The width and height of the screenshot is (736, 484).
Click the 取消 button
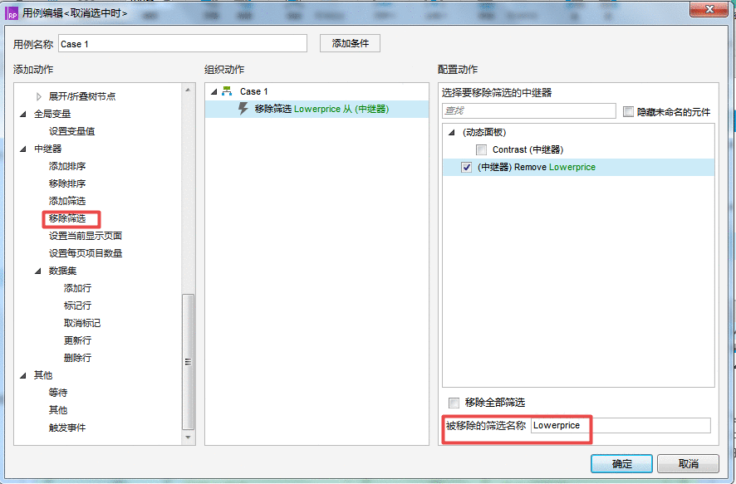pyautogui.click(x=688, y=463)
